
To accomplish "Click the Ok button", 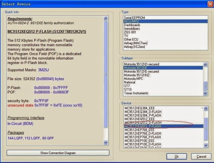I will click(177, 157).
